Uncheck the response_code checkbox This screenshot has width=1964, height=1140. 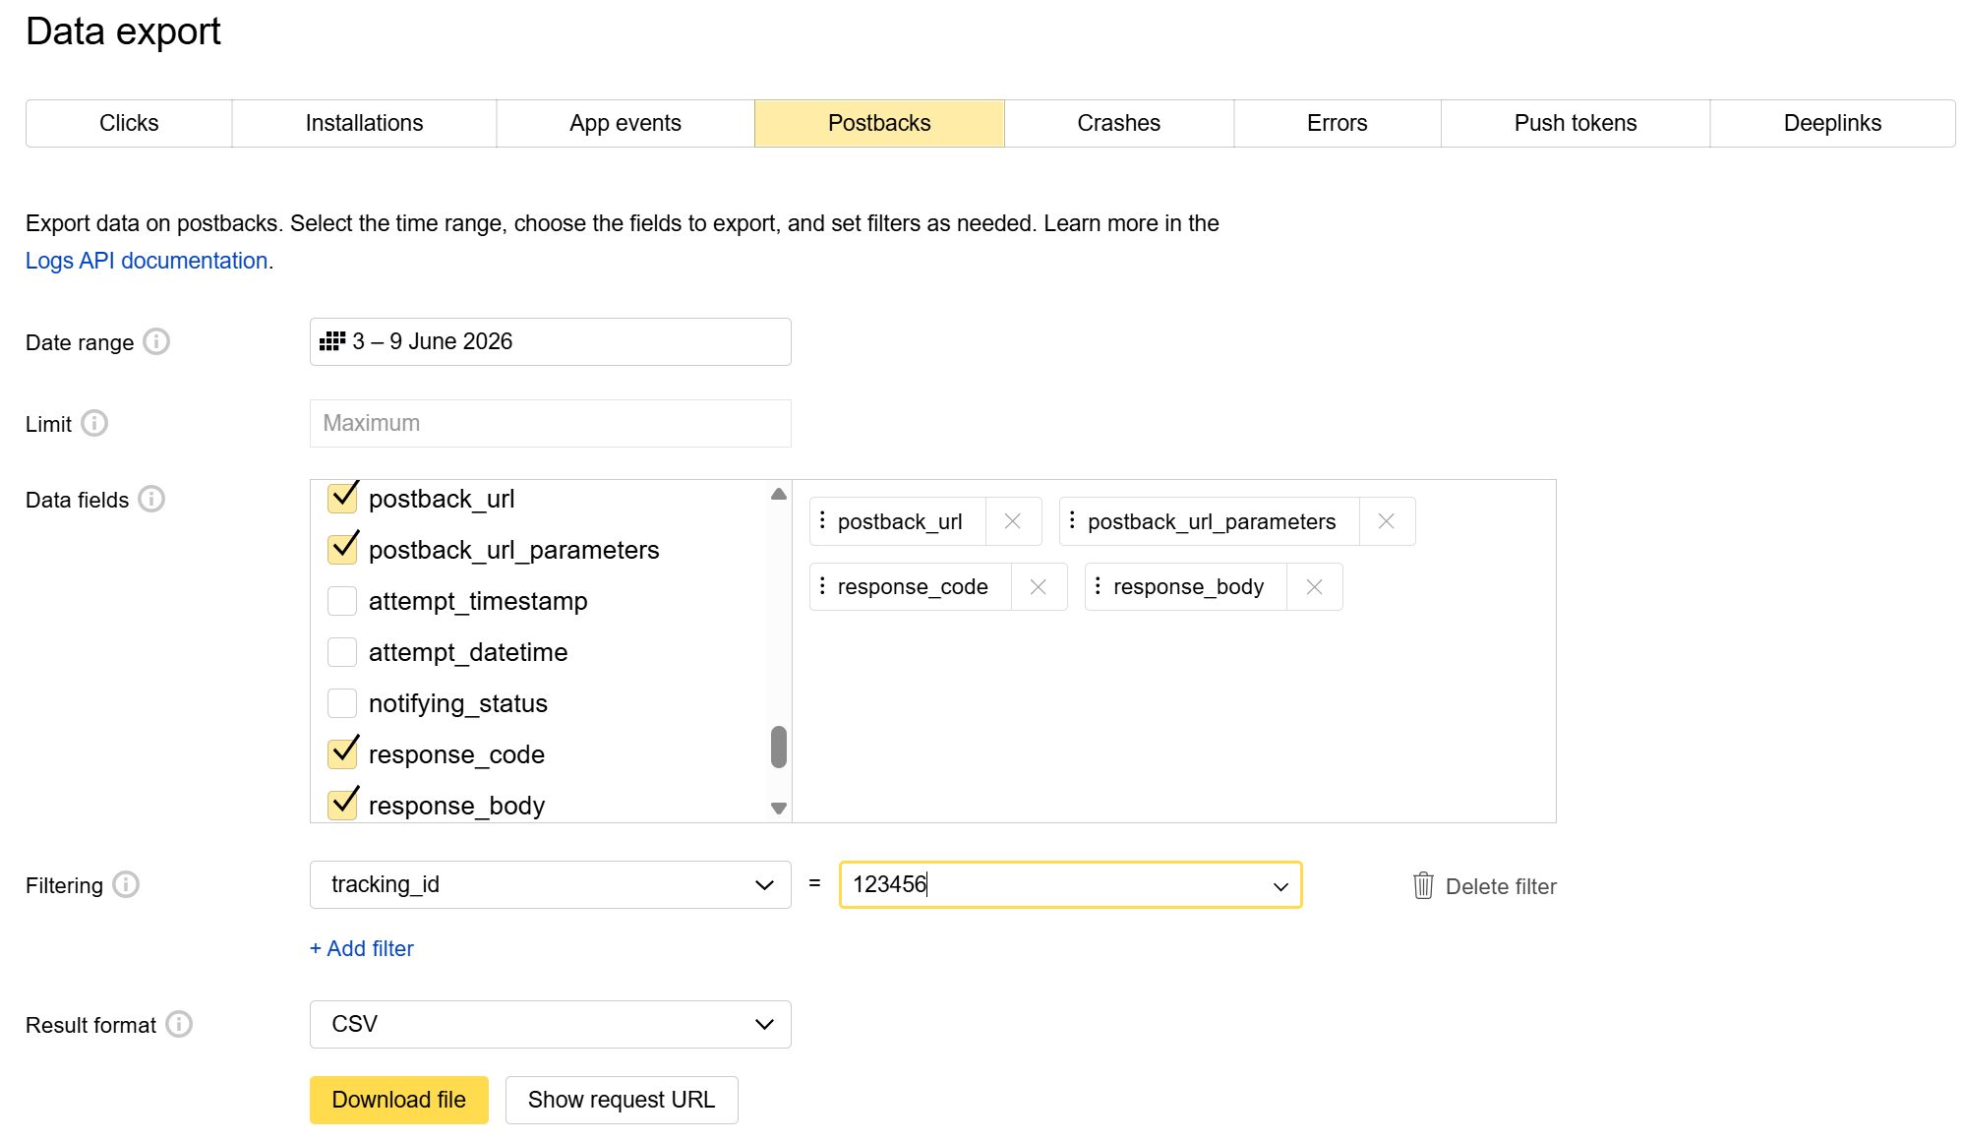click(x=342, y=753)
